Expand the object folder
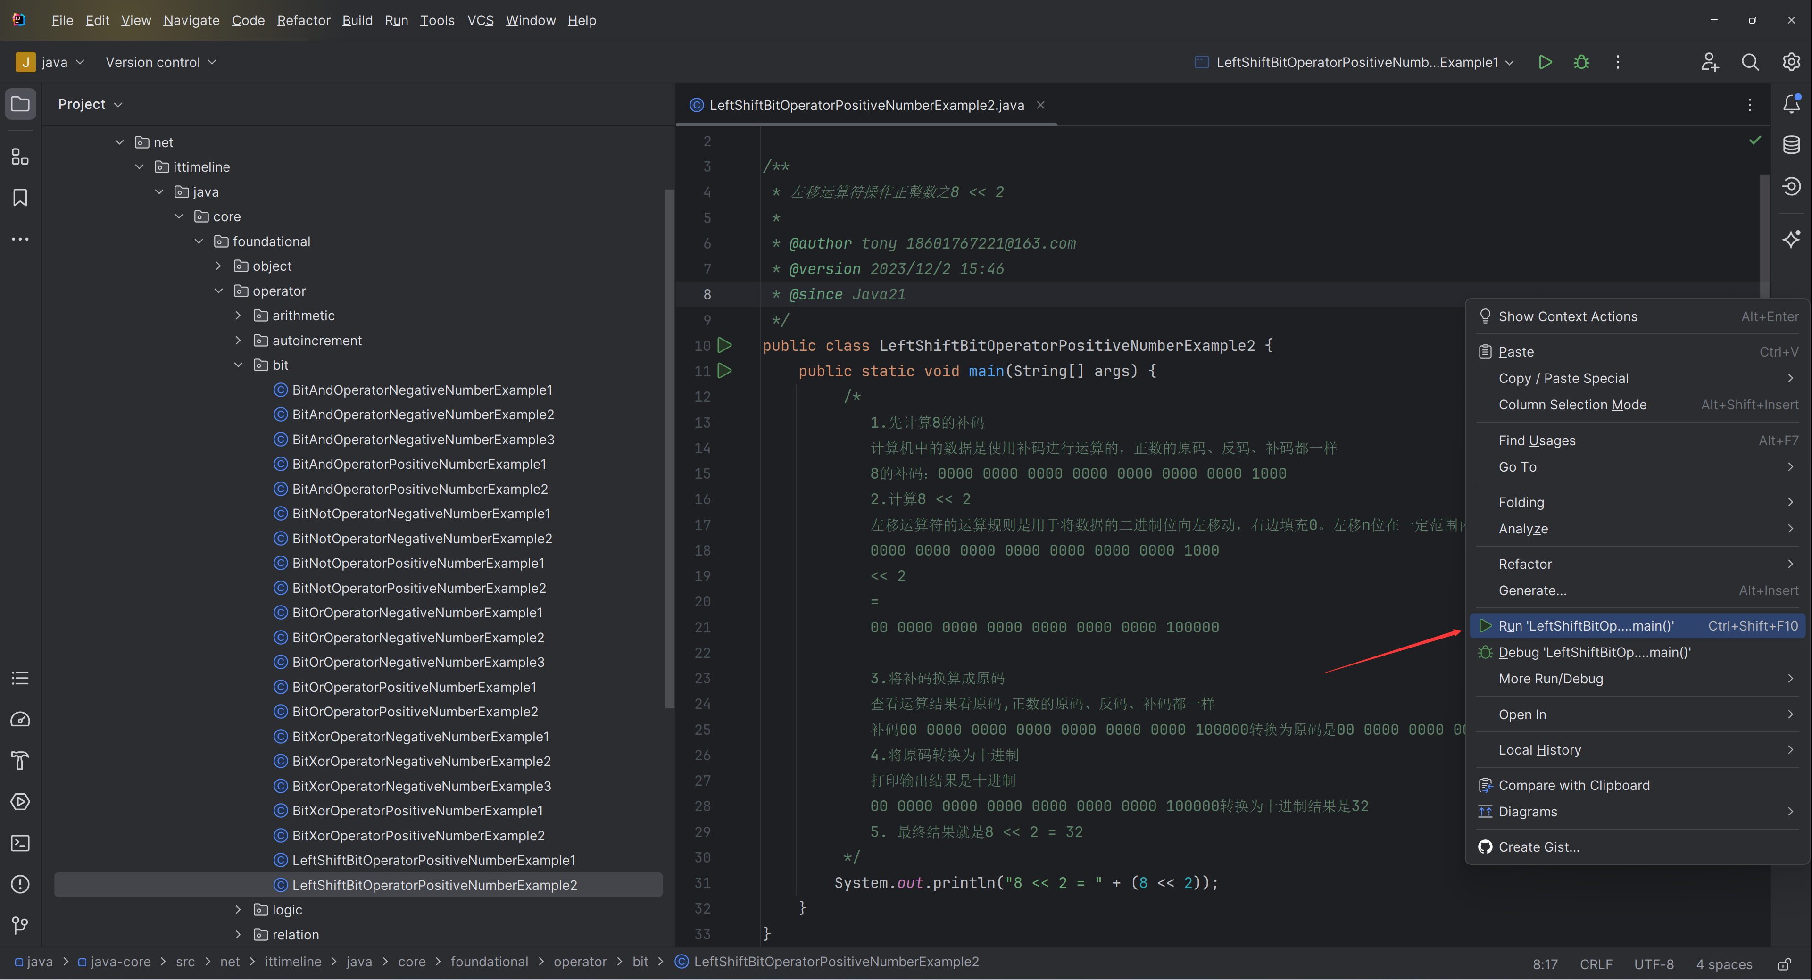The image size is (1812, 980). 219,266
